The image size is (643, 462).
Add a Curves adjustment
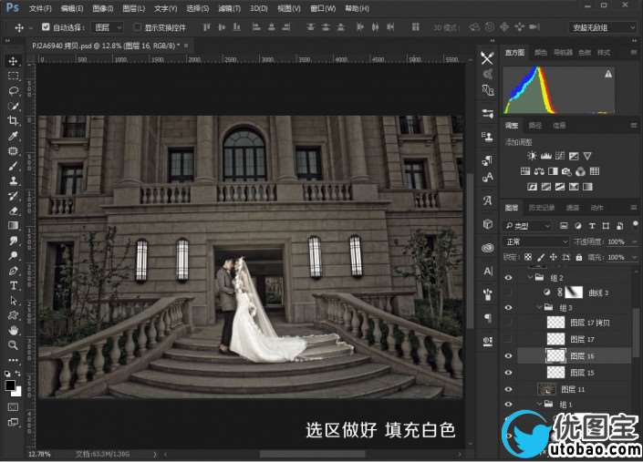560,156
